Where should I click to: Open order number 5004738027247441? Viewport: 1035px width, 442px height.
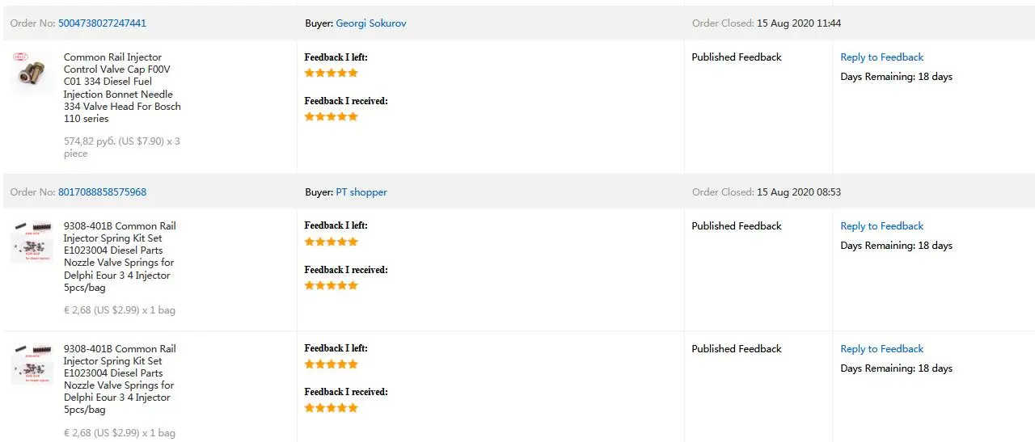pyautogui.click(x=102, y=23)
